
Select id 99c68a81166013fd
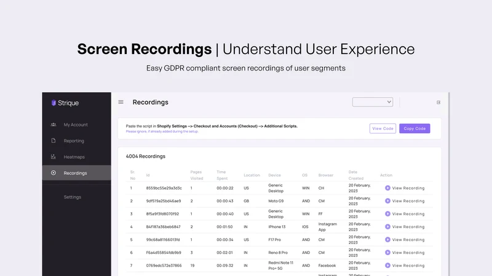[163, 240]
